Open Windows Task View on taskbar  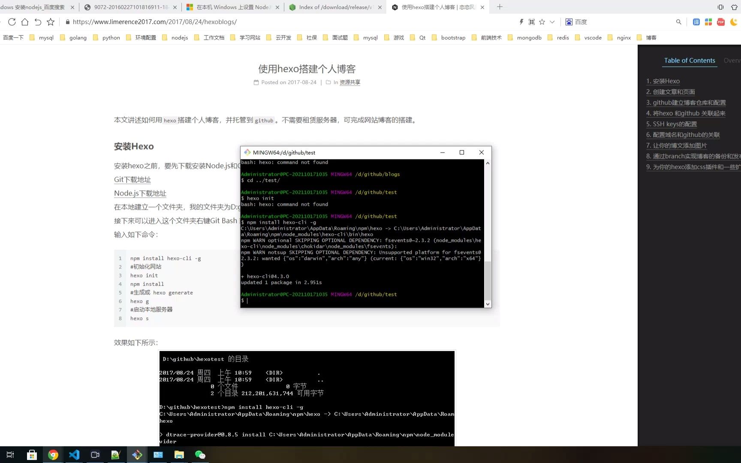[10, 455]
